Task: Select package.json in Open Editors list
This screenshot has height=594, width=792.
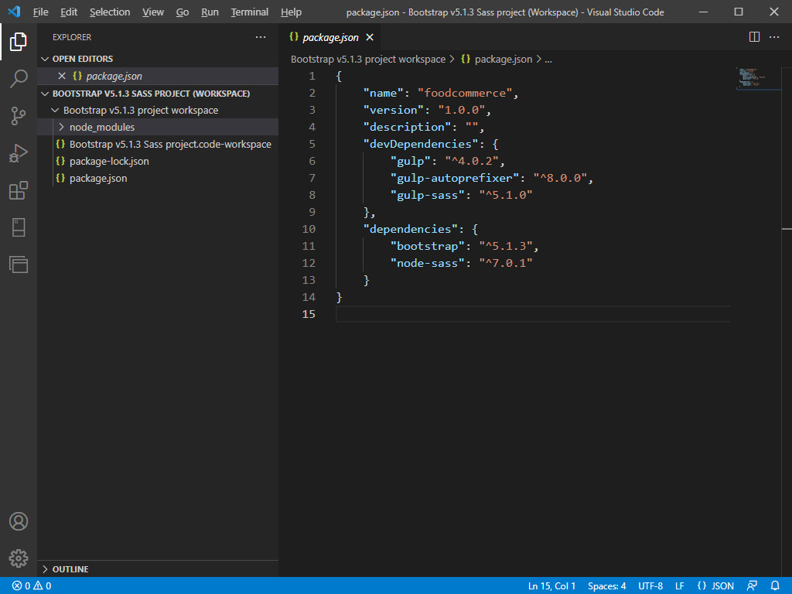Action: point(114,77)
